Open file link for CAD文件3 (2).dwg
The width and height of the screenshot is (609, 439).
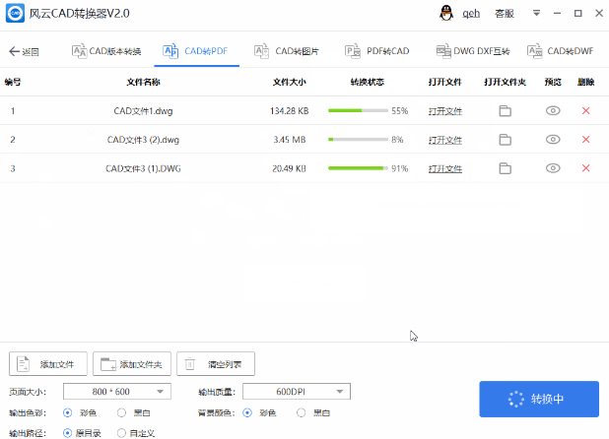click(x=445, y=140)
